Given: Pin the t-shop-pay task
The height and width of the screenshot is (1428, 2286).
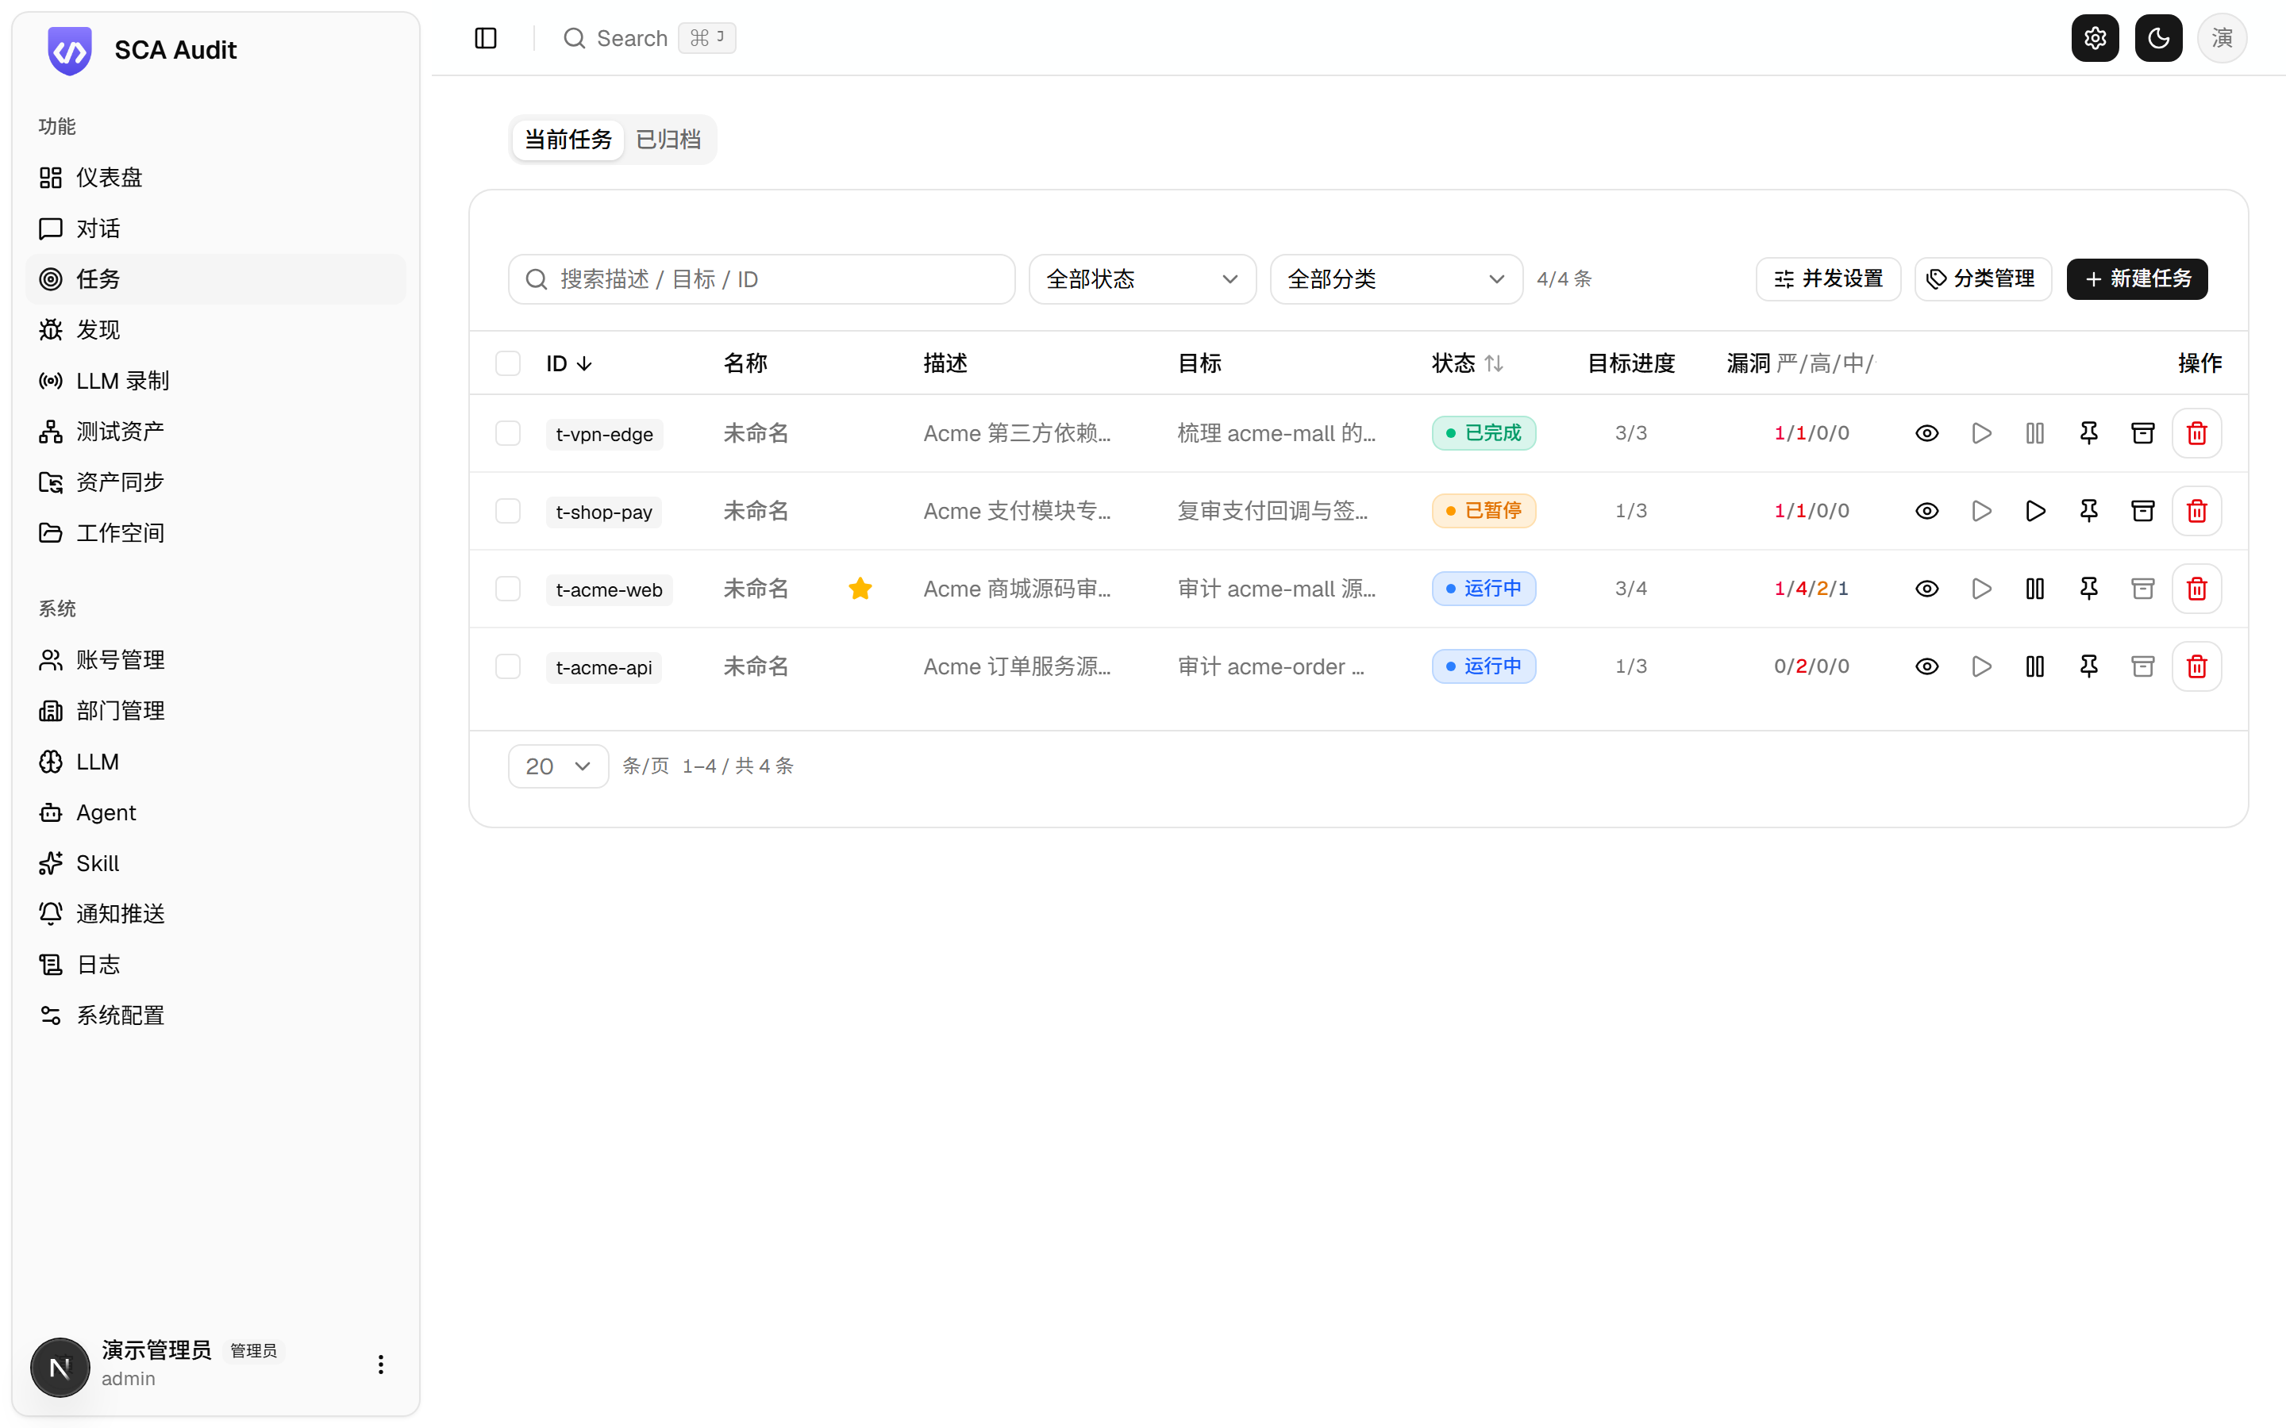Looking at the screenshot, I should 2088,511.
